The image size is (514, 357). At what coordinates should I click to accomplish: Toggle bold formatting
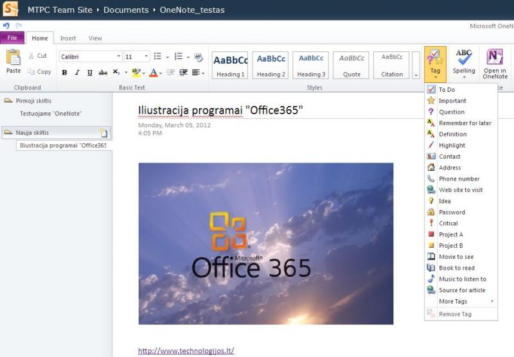(65, 73)
